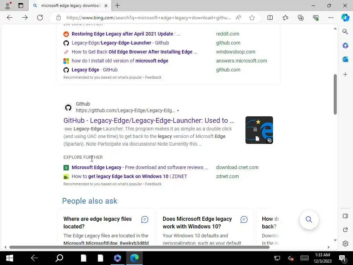
Task: Chat icon on Where are edge legacy files card
Action: pos(144,219)
